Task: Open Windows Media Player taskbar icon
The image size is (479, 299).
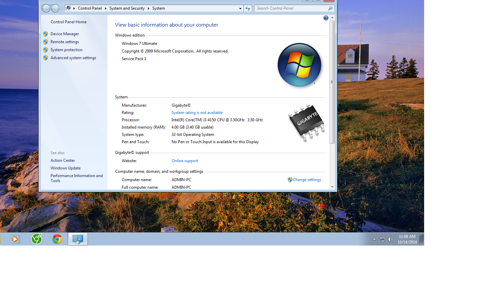Action: click(x=15, y=239)
